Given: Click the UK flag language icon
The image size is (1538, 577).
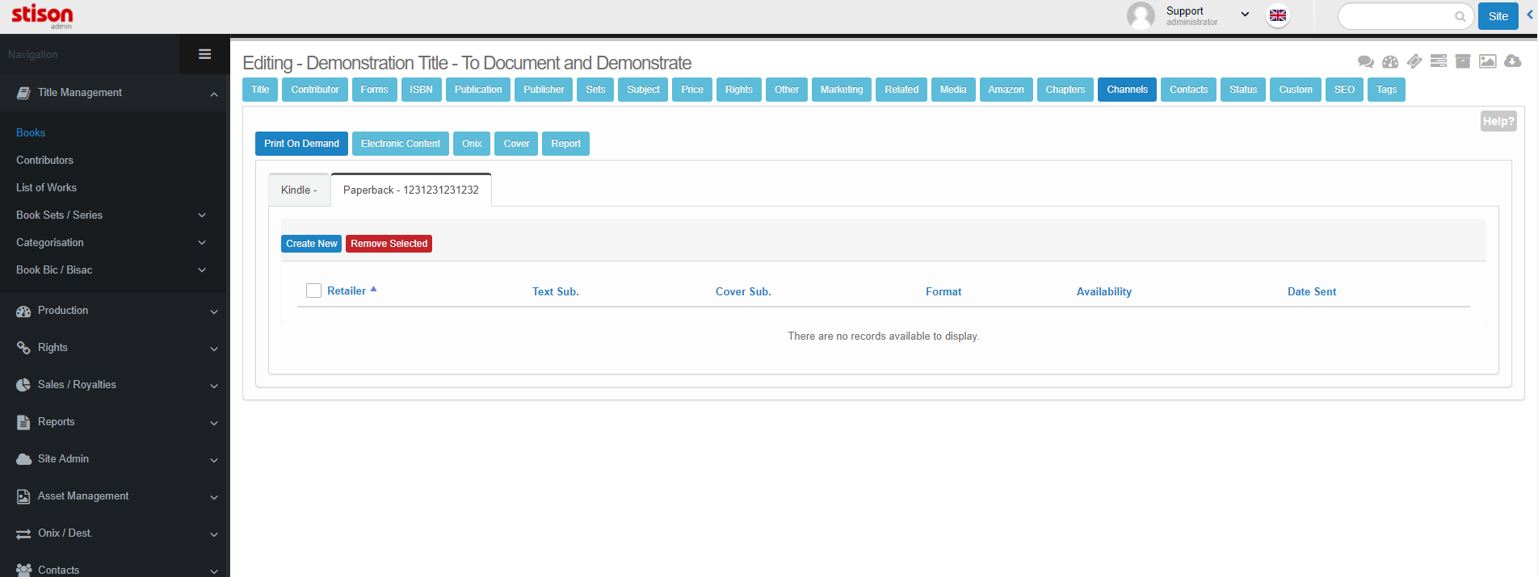Looking at the screenshot, I should (x=1277, y=16).
